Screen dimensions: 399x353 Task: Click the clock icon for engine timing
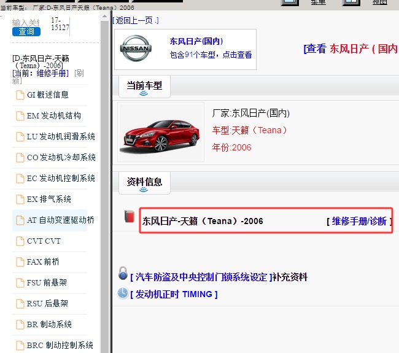(x=123, y=293)
